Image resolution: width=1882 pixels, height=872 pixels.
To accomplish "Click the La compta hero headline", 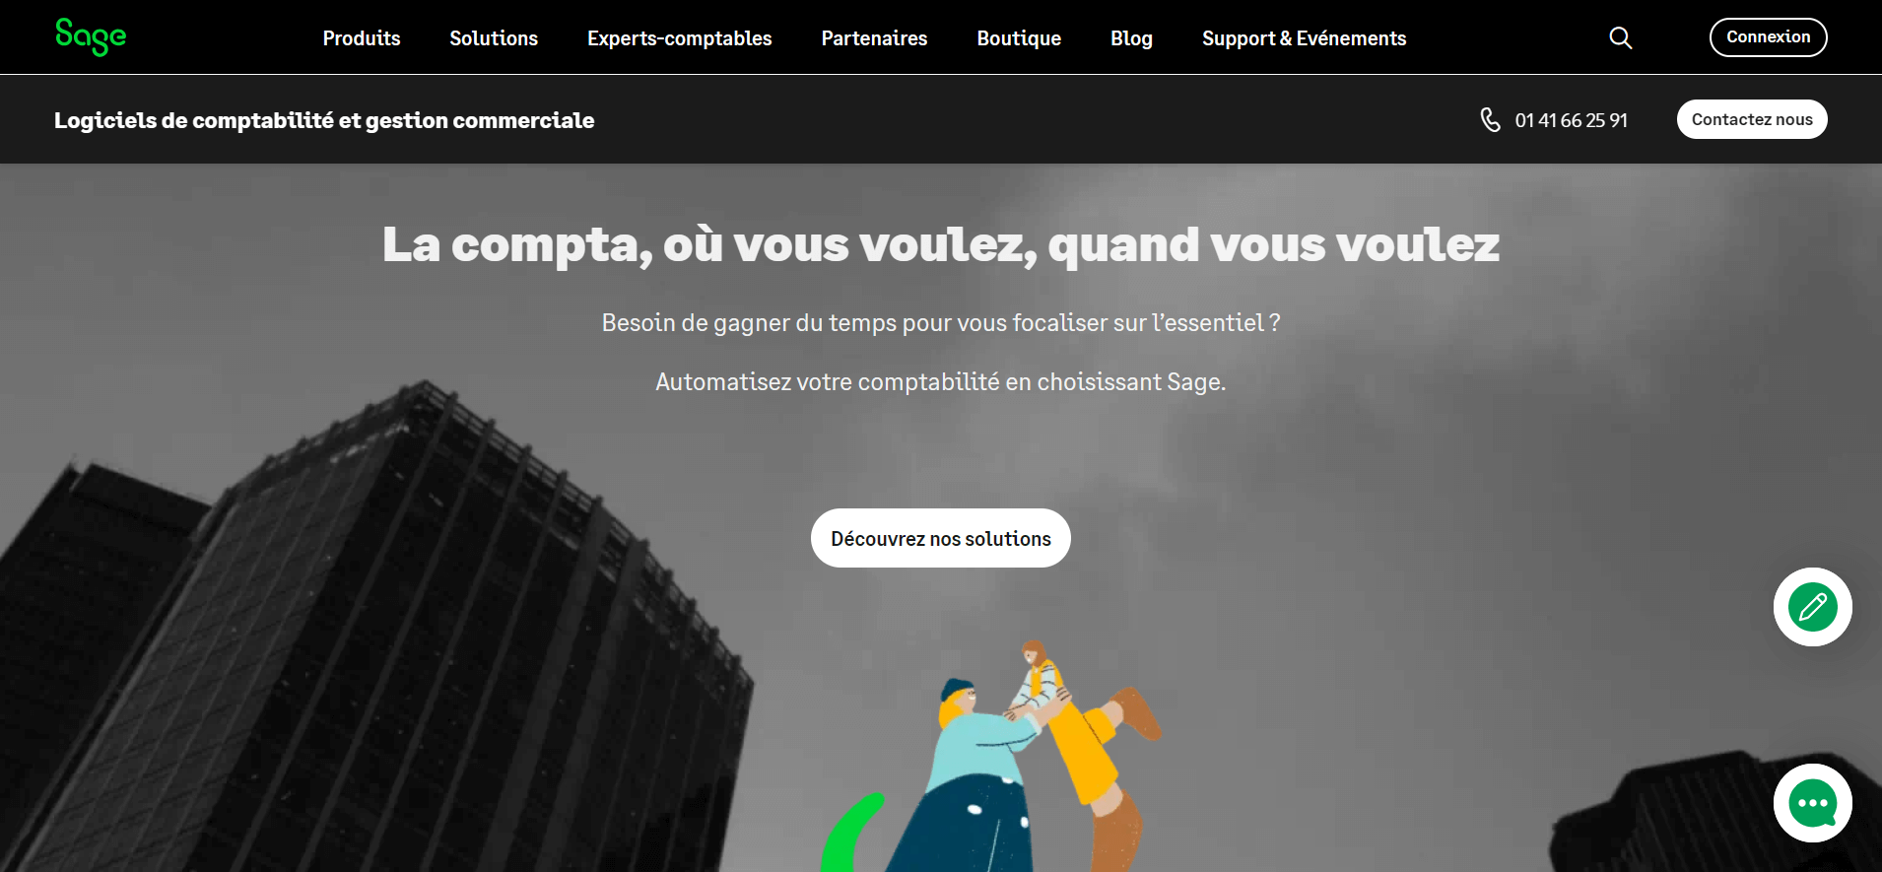I will pyautogui.click(x=941, y=244).
